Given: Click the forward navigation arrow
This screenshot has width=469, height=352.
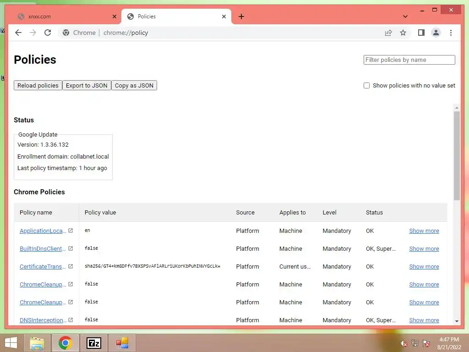Looking at the screenshot, I should (x=33, y=33).
